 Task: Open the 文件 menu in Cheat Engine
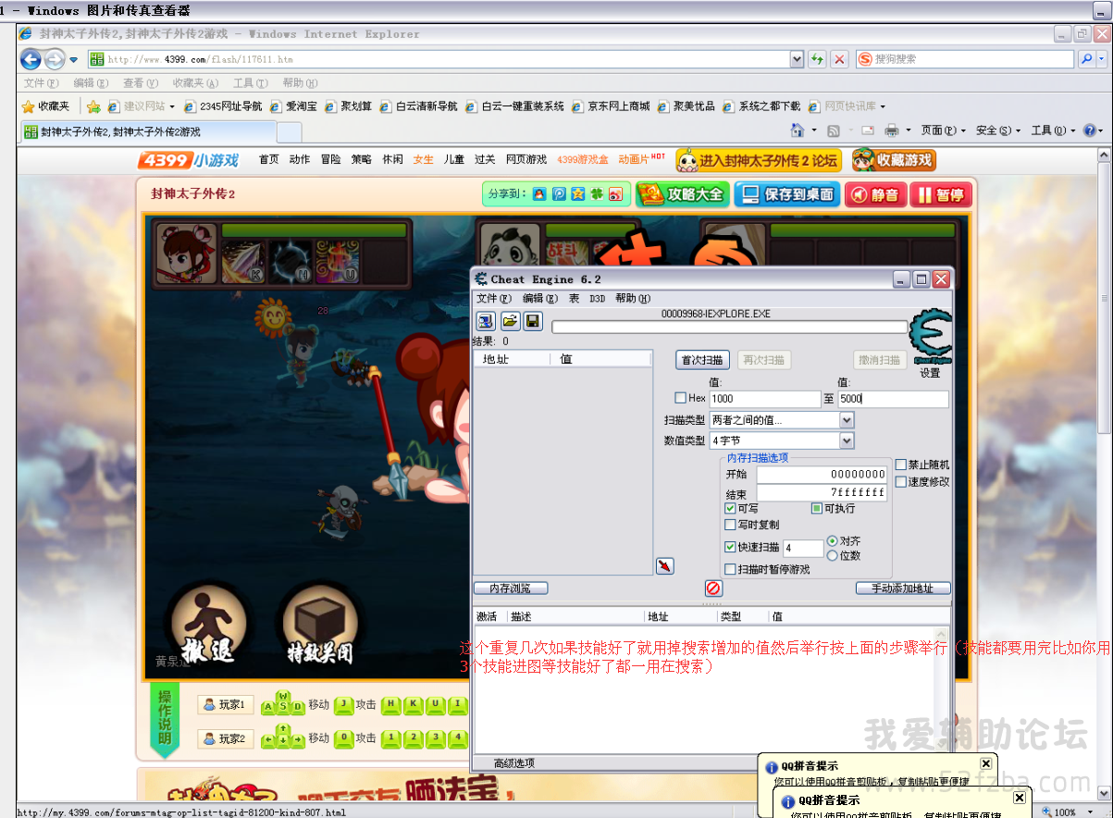tap(493, 298)
